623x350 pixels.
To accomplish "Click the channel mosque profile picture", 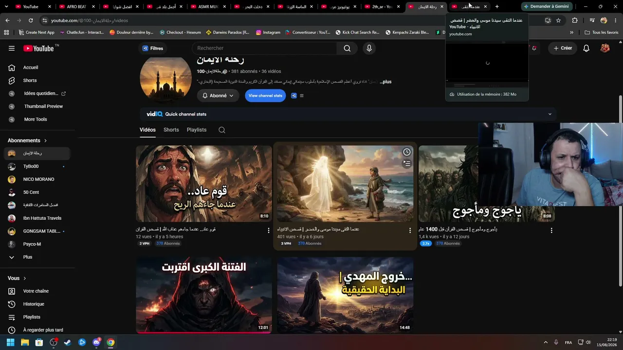I will tap(165, 80).
